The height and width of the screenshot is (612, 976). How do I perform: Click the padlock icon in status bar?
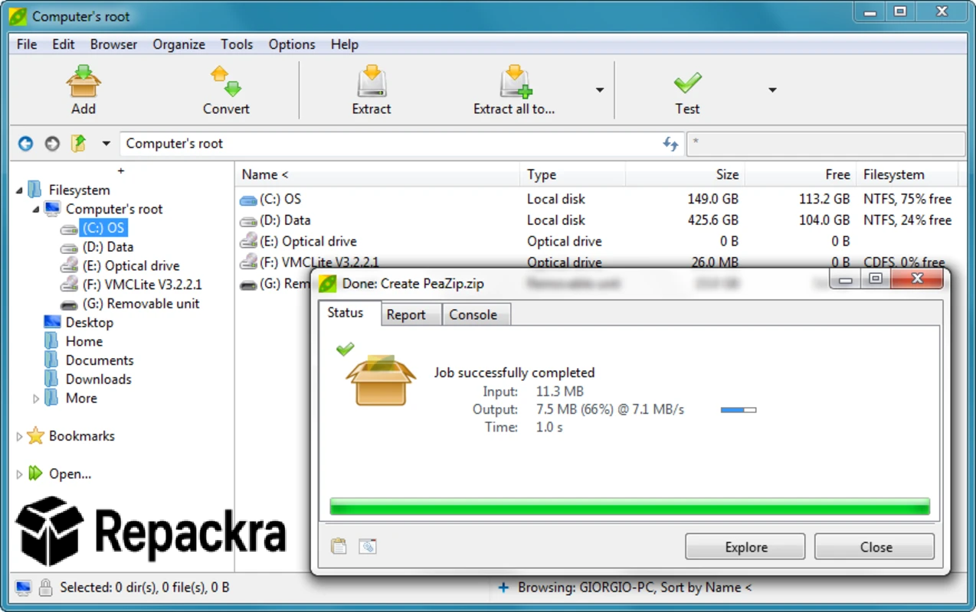click(x=46, y=588)
